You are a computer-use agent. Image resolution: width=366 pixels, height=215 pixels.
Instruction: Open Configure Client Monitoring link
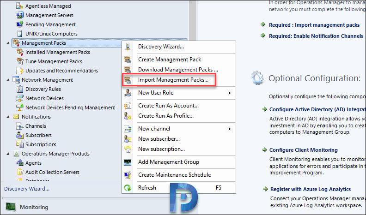(x=304, y=150)
